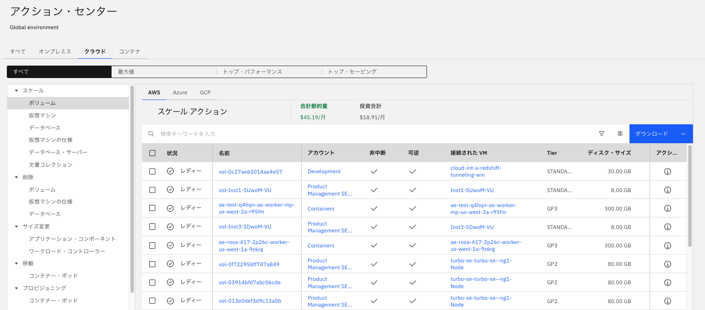The image size is (705, 310).
Task: Open the Development account link
Action: coord(324,172)
